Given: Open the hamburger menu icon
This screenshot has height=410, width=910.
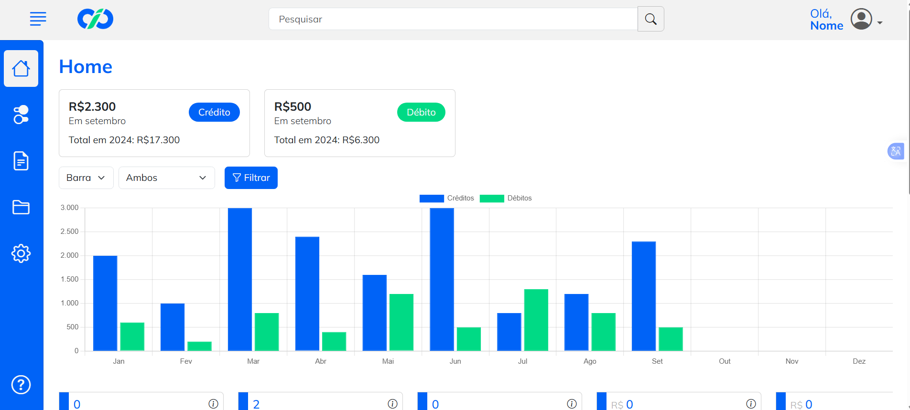Looking at the screenshot, I should pos(38,19).
